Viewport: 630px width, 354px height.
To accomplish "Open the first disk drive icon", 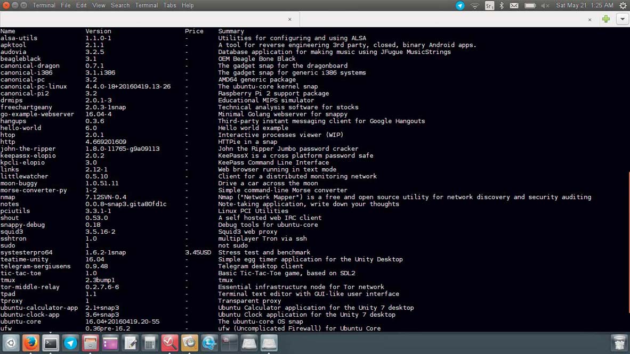I will 249,343.
